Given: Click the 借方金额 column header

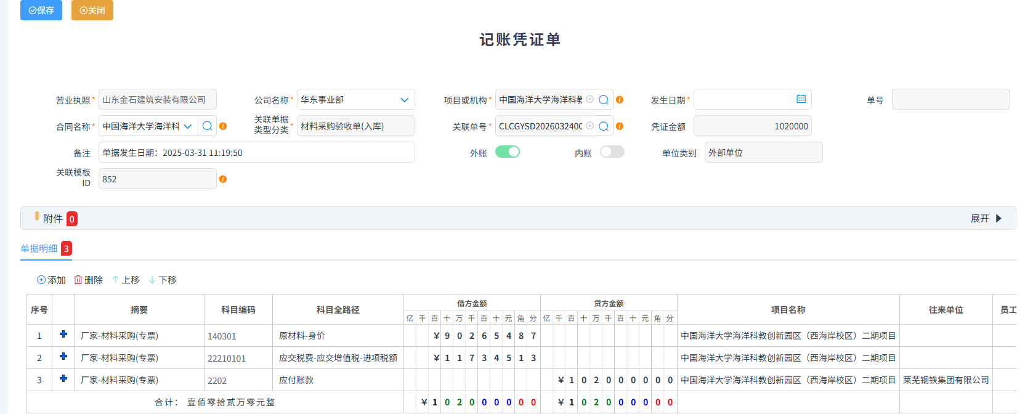Looking at the screenshot, I should point(472,303).
